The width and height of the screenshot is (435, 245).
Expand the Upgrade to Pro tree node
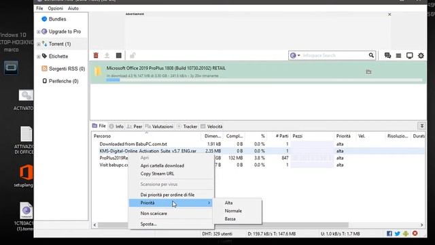(39, 32)
